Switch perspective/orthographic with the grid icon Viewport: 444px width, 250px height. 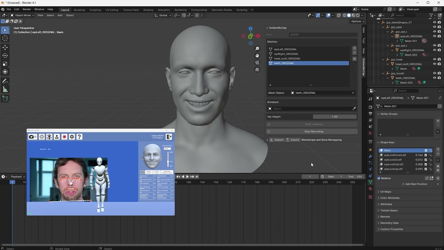pos(257,69)
